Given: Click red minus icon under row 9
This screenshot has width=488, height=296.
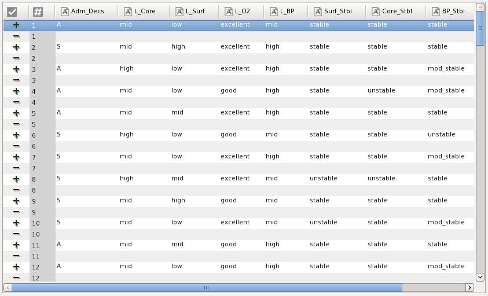Looking at the screenshot, I should 17,212.
